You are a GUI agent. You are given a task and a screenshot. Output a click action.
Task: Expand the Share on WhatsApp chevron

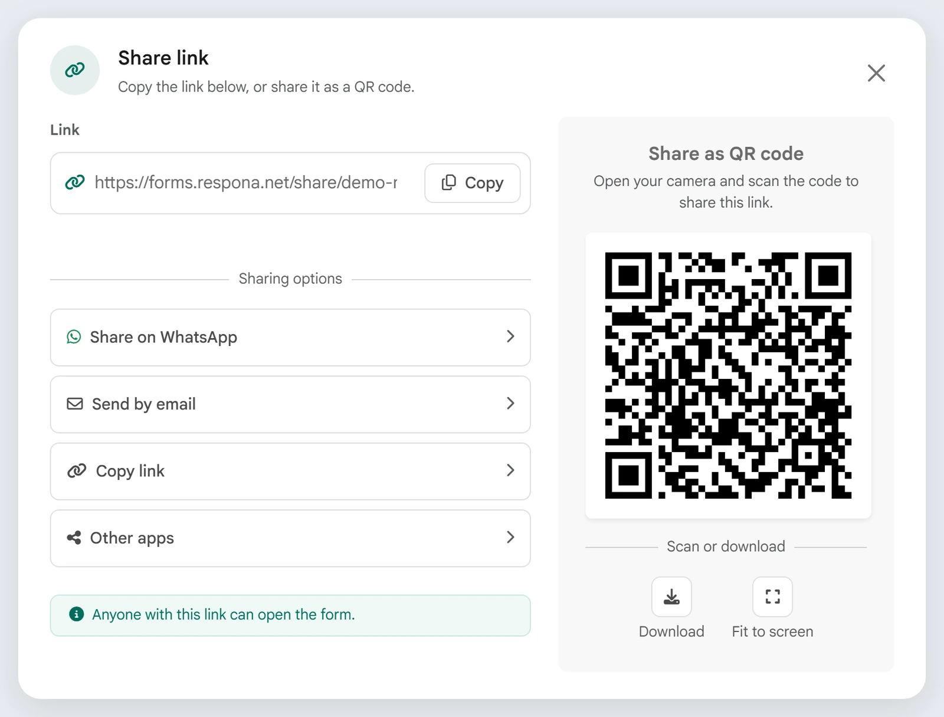tap(510, 336)
